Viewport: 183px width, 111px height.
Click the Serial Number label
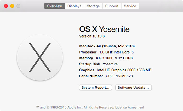[x=91, y=76]
